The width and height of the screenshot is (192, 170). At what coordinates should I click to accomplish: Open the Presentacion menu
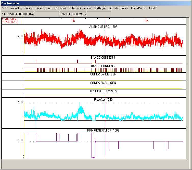click(x=43, y=8)
